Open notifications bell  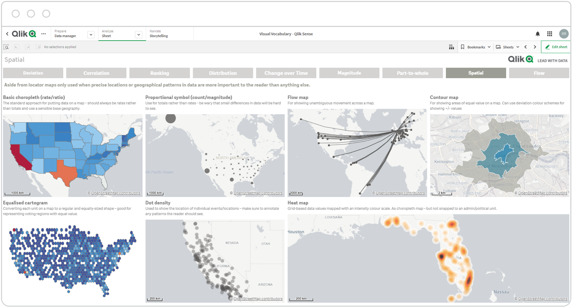point(537,34)
